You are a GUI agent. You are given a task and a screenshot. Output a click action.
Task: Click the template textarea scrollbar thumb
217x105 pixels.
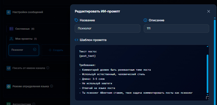tap(208, 74)
